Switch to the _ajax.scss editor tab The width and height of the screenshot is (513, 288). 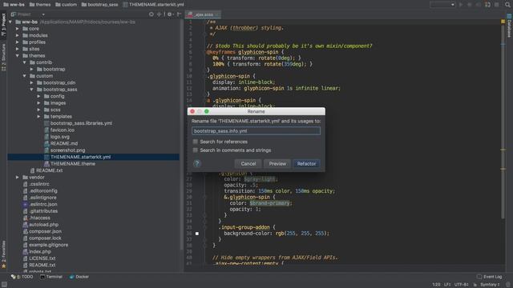point(203,14)
